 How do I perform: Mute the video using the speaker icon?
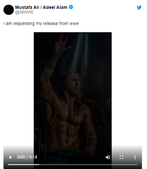[108, 157]
